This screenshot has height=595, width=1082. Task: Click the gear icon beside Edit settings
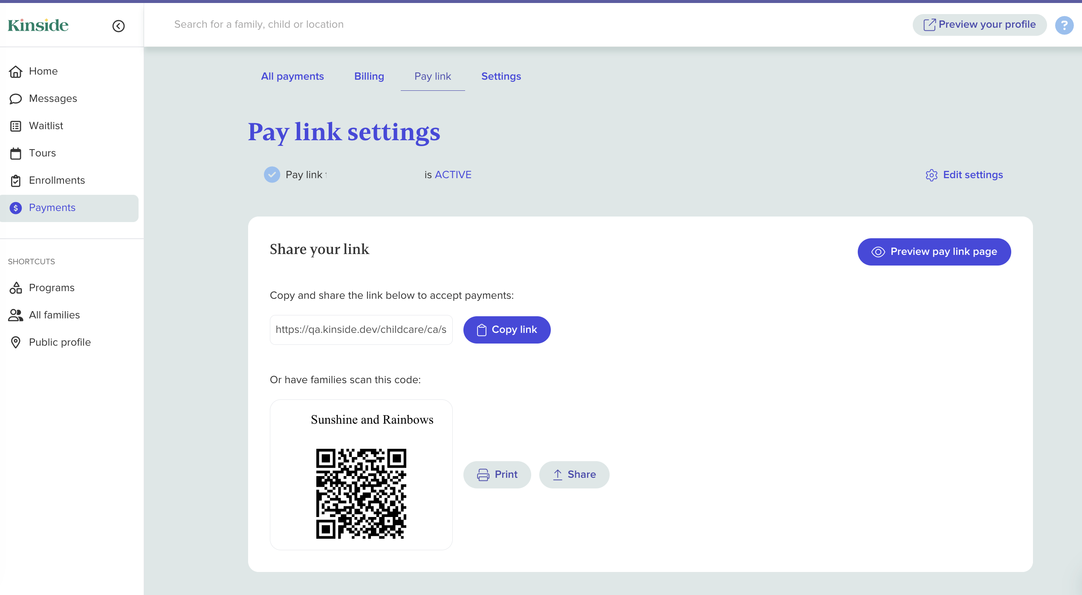[932, 175]
